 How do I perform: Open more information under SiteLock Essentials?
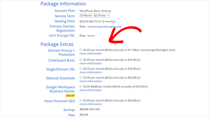point(91,81)
